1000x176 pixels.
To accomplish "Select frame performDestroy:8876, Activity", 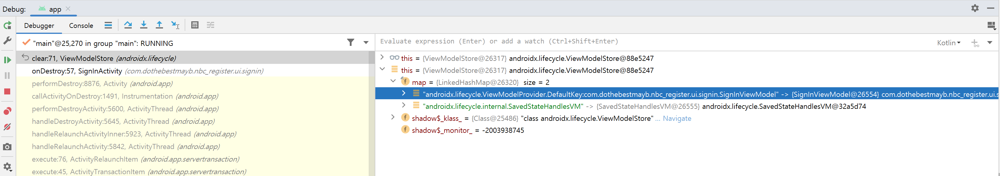I will (x=192, y=84).
